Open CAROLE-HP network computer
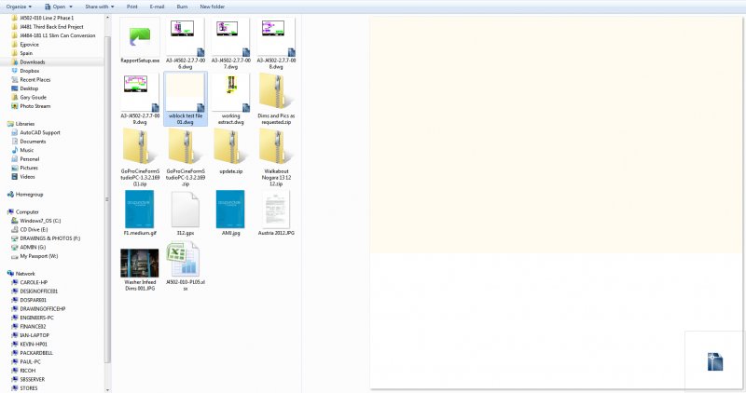Viewport: 746px width, 393px height. tap(34, 282)
